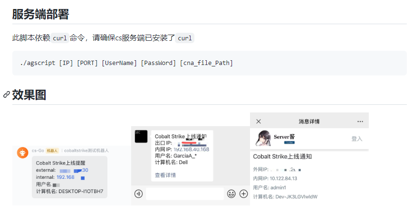Click the black SEC avatar square
413x222 pixels.
141,136
